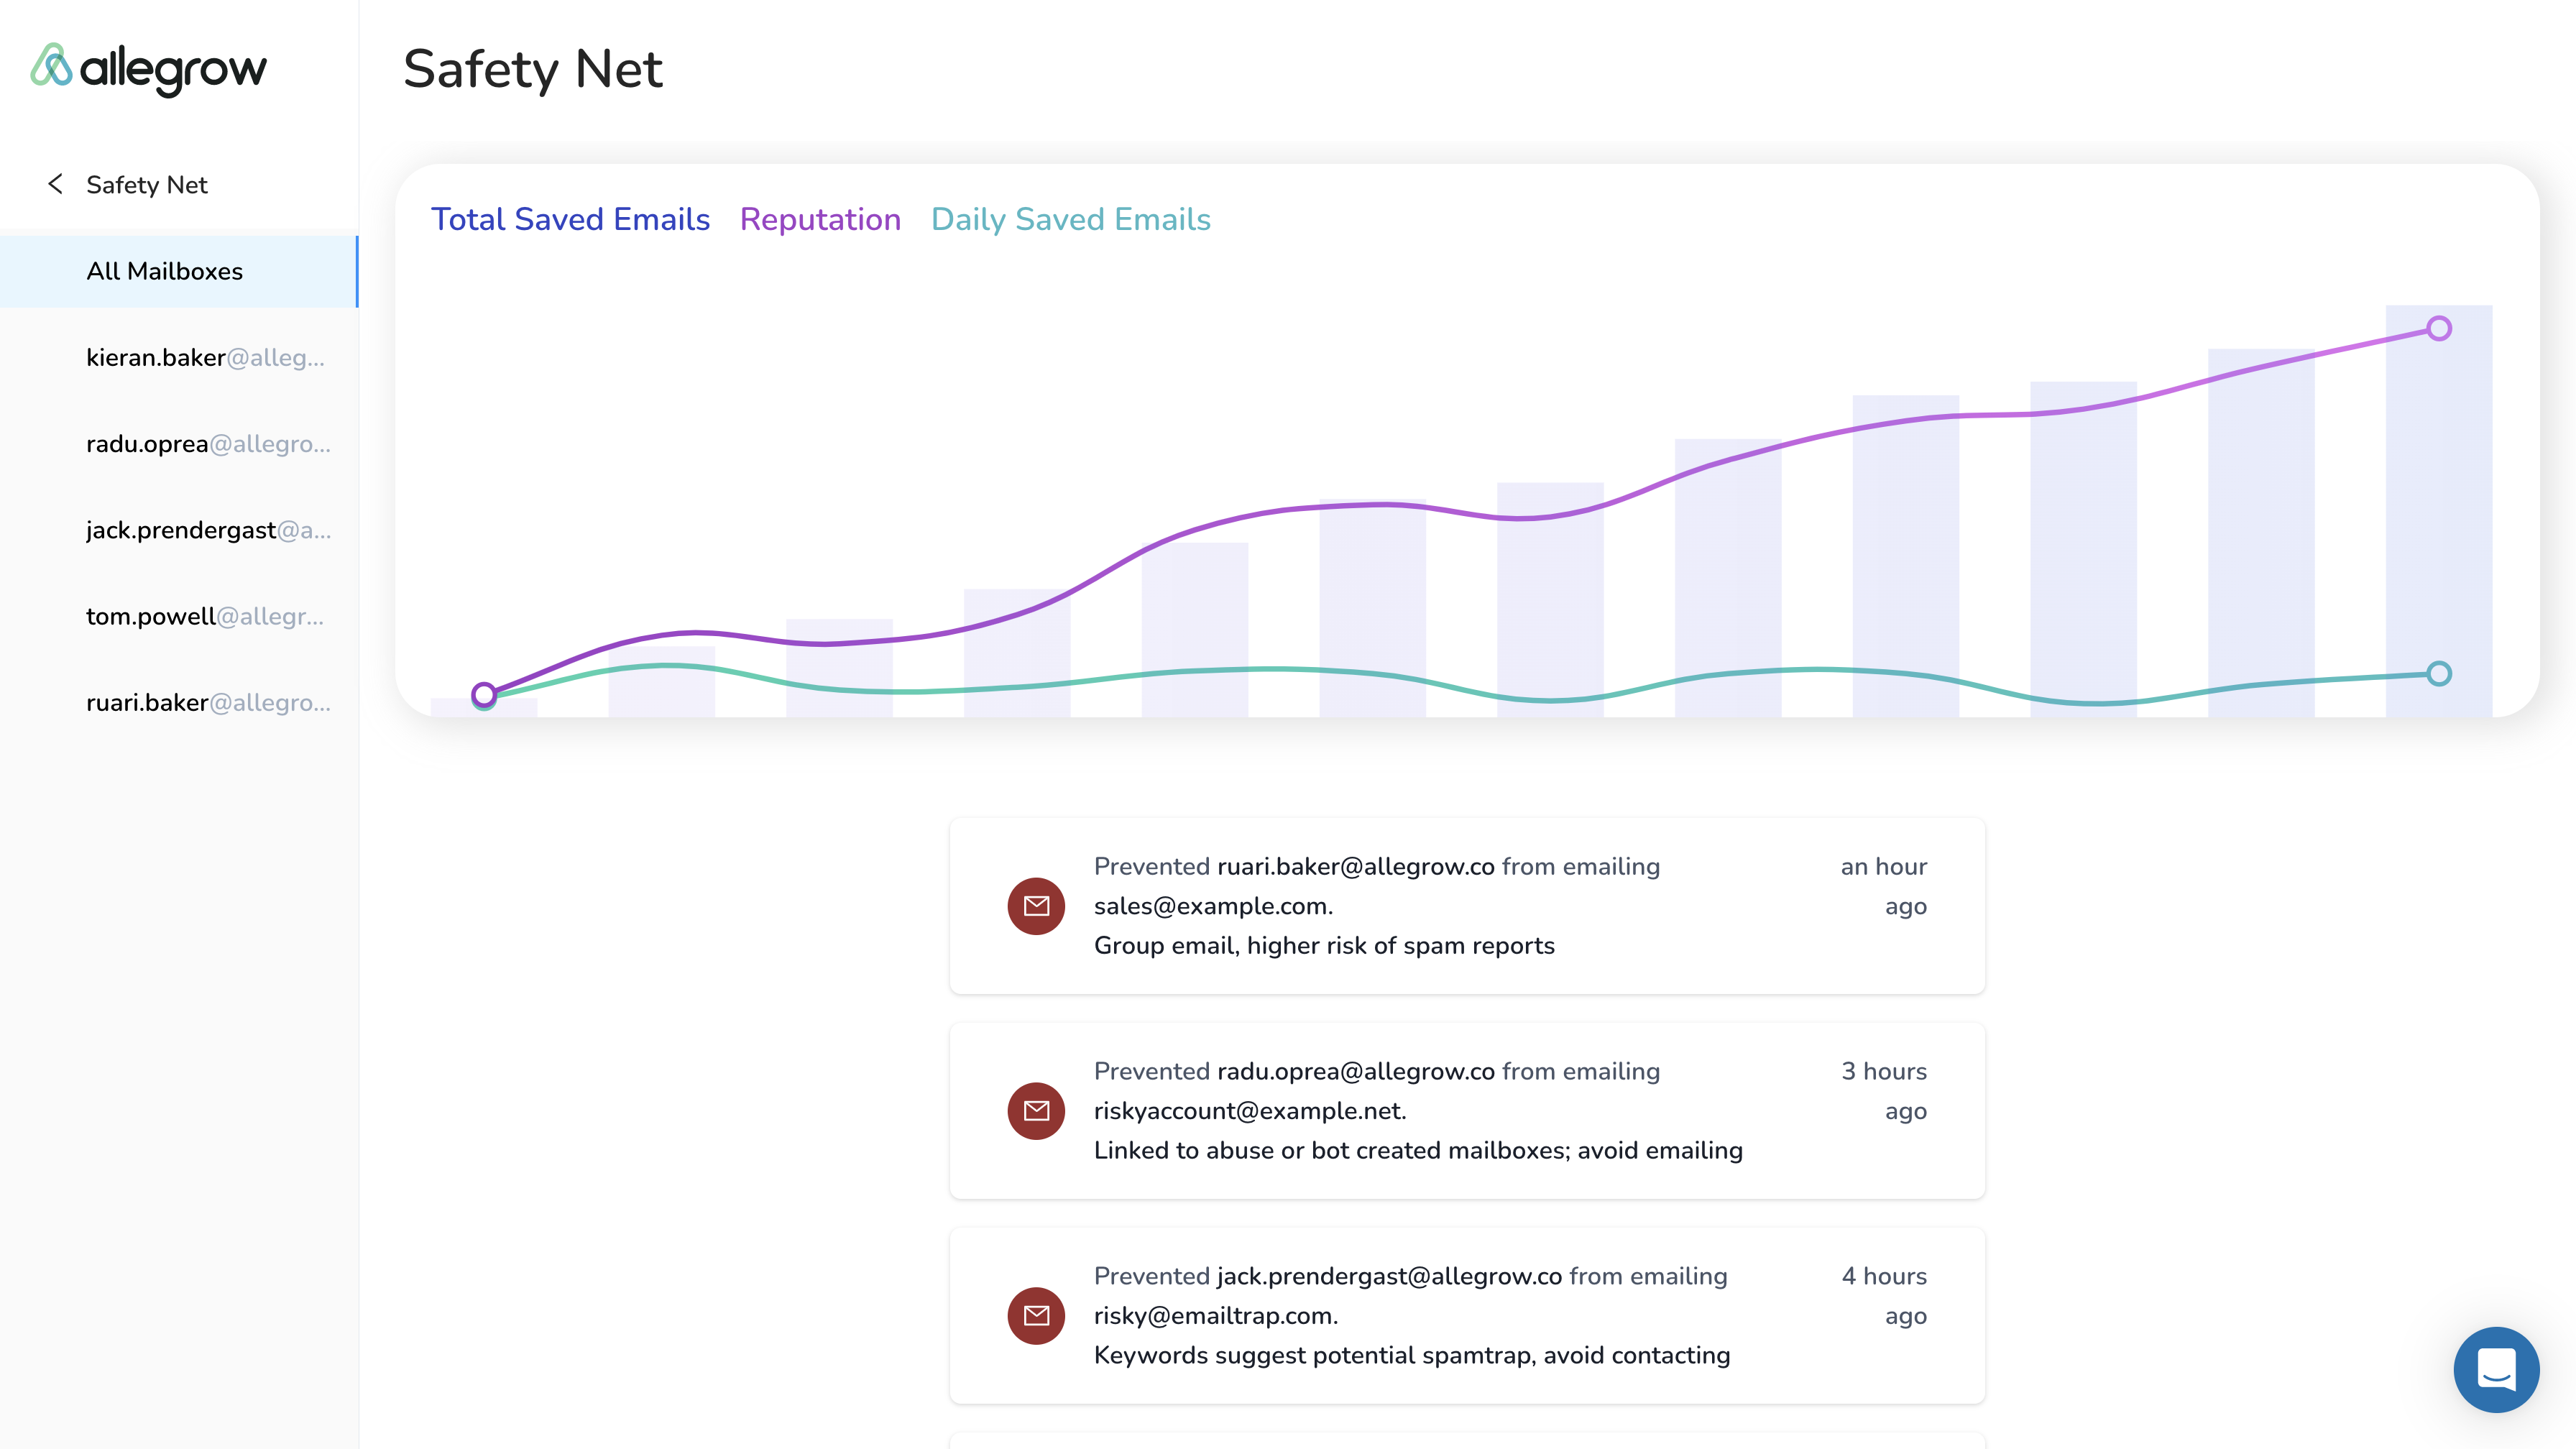Click the back chevron beside Safety Net
This screenshot has width=2576, height=1449.
coord(56,184)
